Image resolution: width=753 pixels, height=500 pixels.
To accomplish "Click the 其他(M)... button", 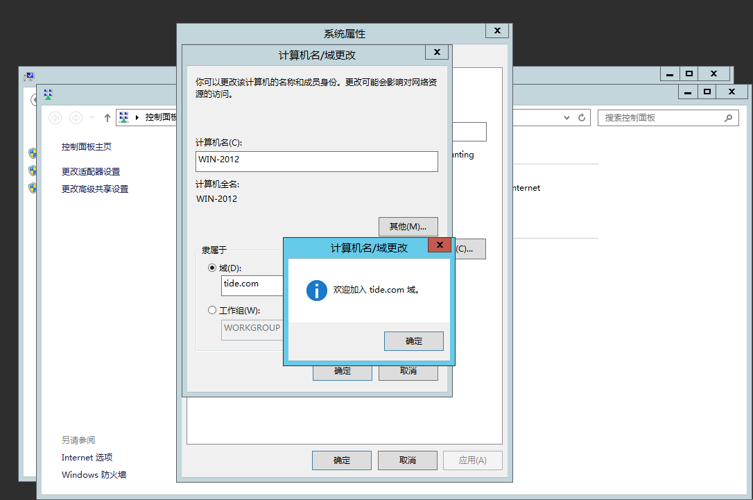I will tap(408, 227).
